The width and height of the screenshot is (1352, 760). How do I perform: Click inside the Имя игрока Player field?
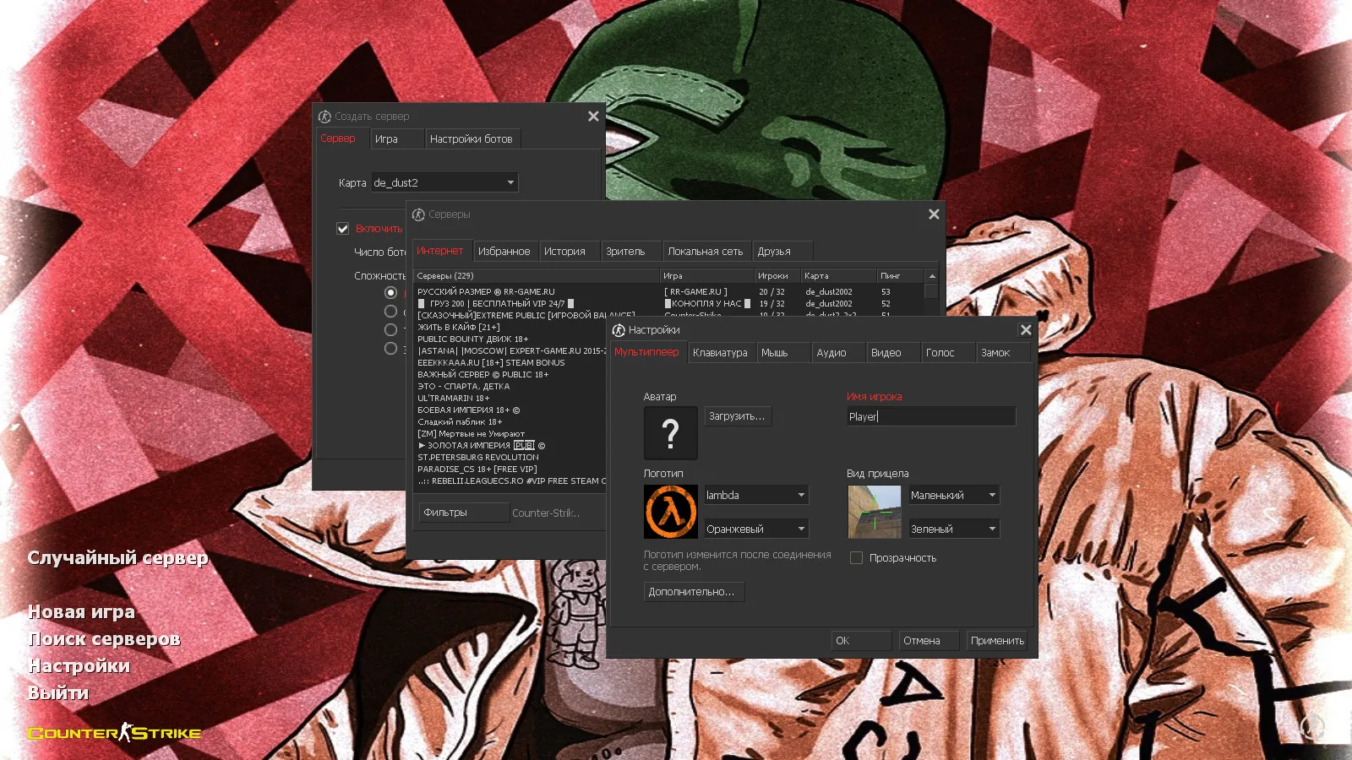929,415
